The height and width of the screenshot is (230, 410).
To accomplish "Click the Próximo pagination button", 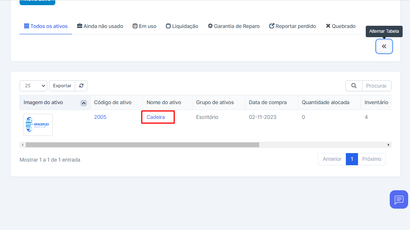I will 372,159.
